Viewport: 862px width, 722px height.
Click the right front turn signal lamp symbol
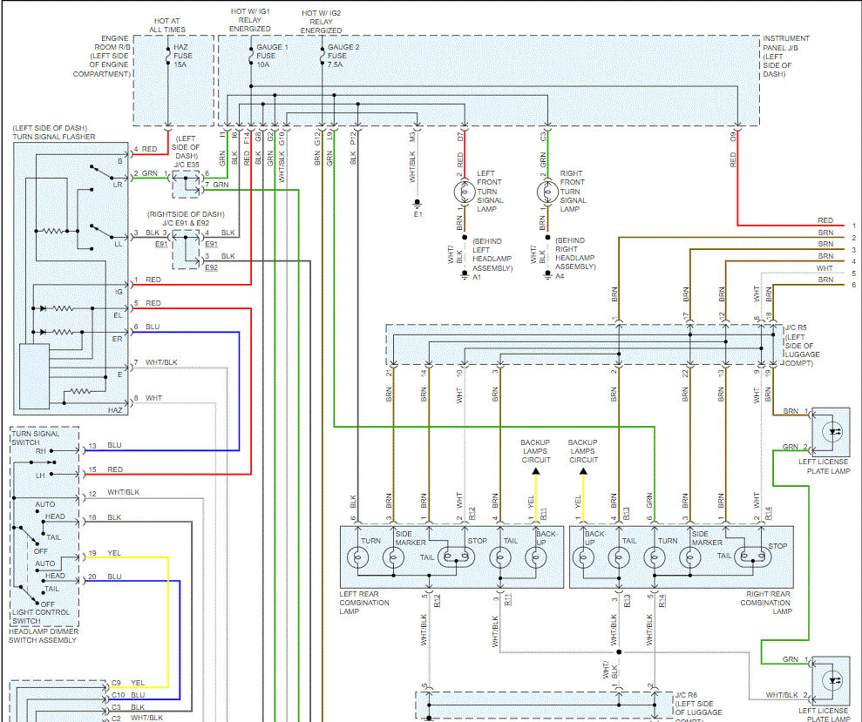(547, 192)
